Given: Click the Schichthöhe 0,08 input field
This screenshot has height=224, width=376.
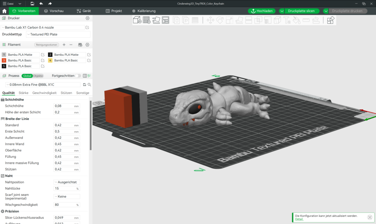Looking at the screenshot, I should coord(67,106).
